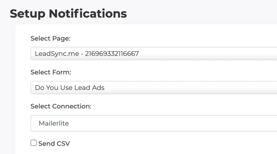Click the "Send CSV" label text
Screen dimensions: 277x154
(54, 143)
